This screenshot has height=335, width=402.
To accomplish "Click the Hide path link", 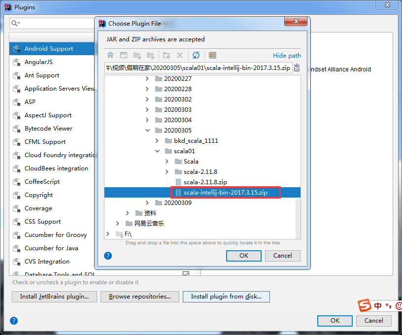I will click(287, 56).
